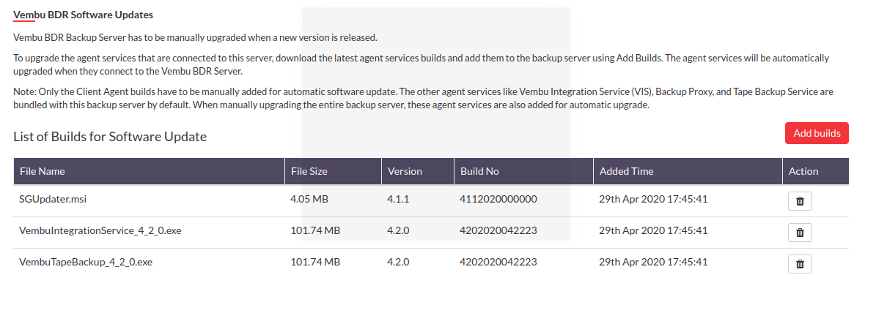
Task: Click build number 4112020000000
Action: click(x=498, y=199)
